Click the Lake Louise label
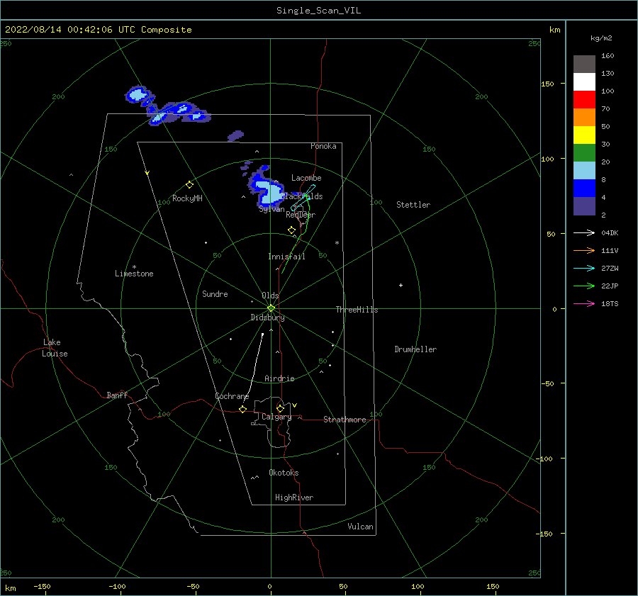This screenshot has height=596, width=638. [55, 348]
